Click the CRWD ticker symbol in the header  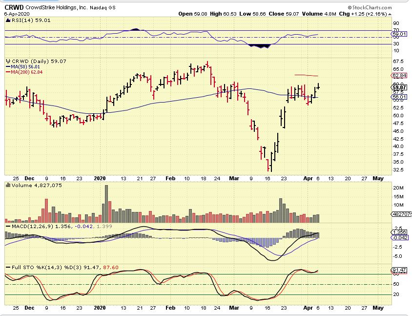pyautogui.click(x=14, y=7)
